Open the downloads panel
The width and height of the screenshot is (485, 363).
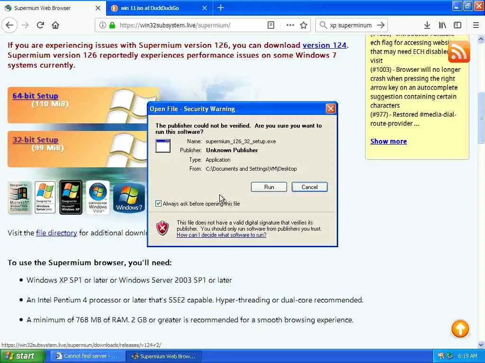(x=427, y=26)
